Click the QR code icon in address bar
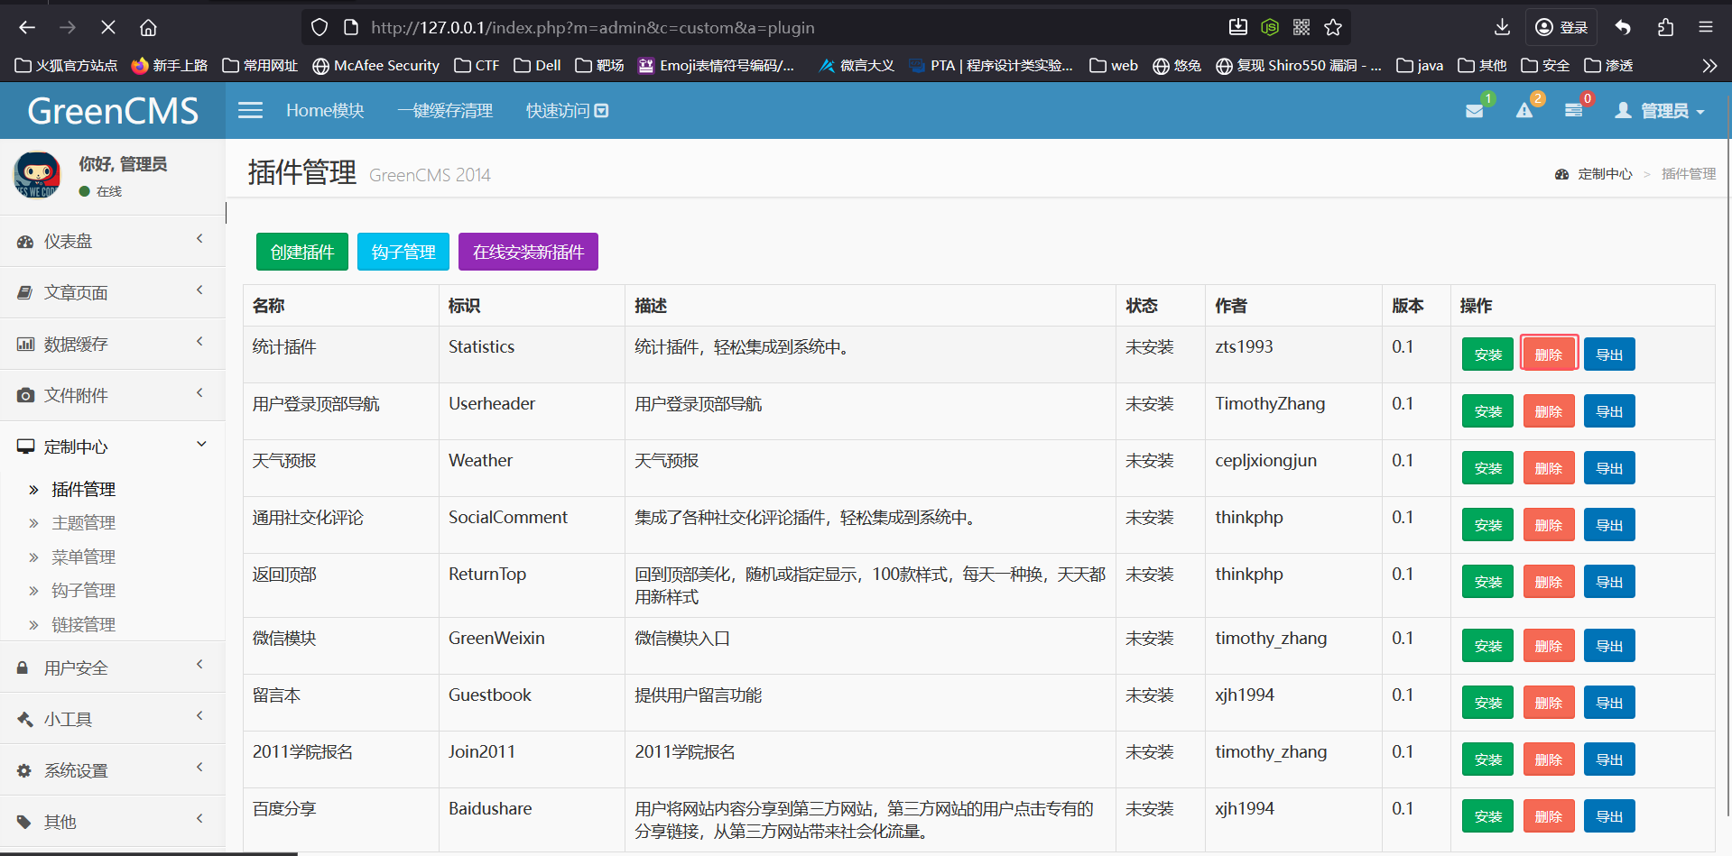1732x856 pixels. [x=1301, y=27]
